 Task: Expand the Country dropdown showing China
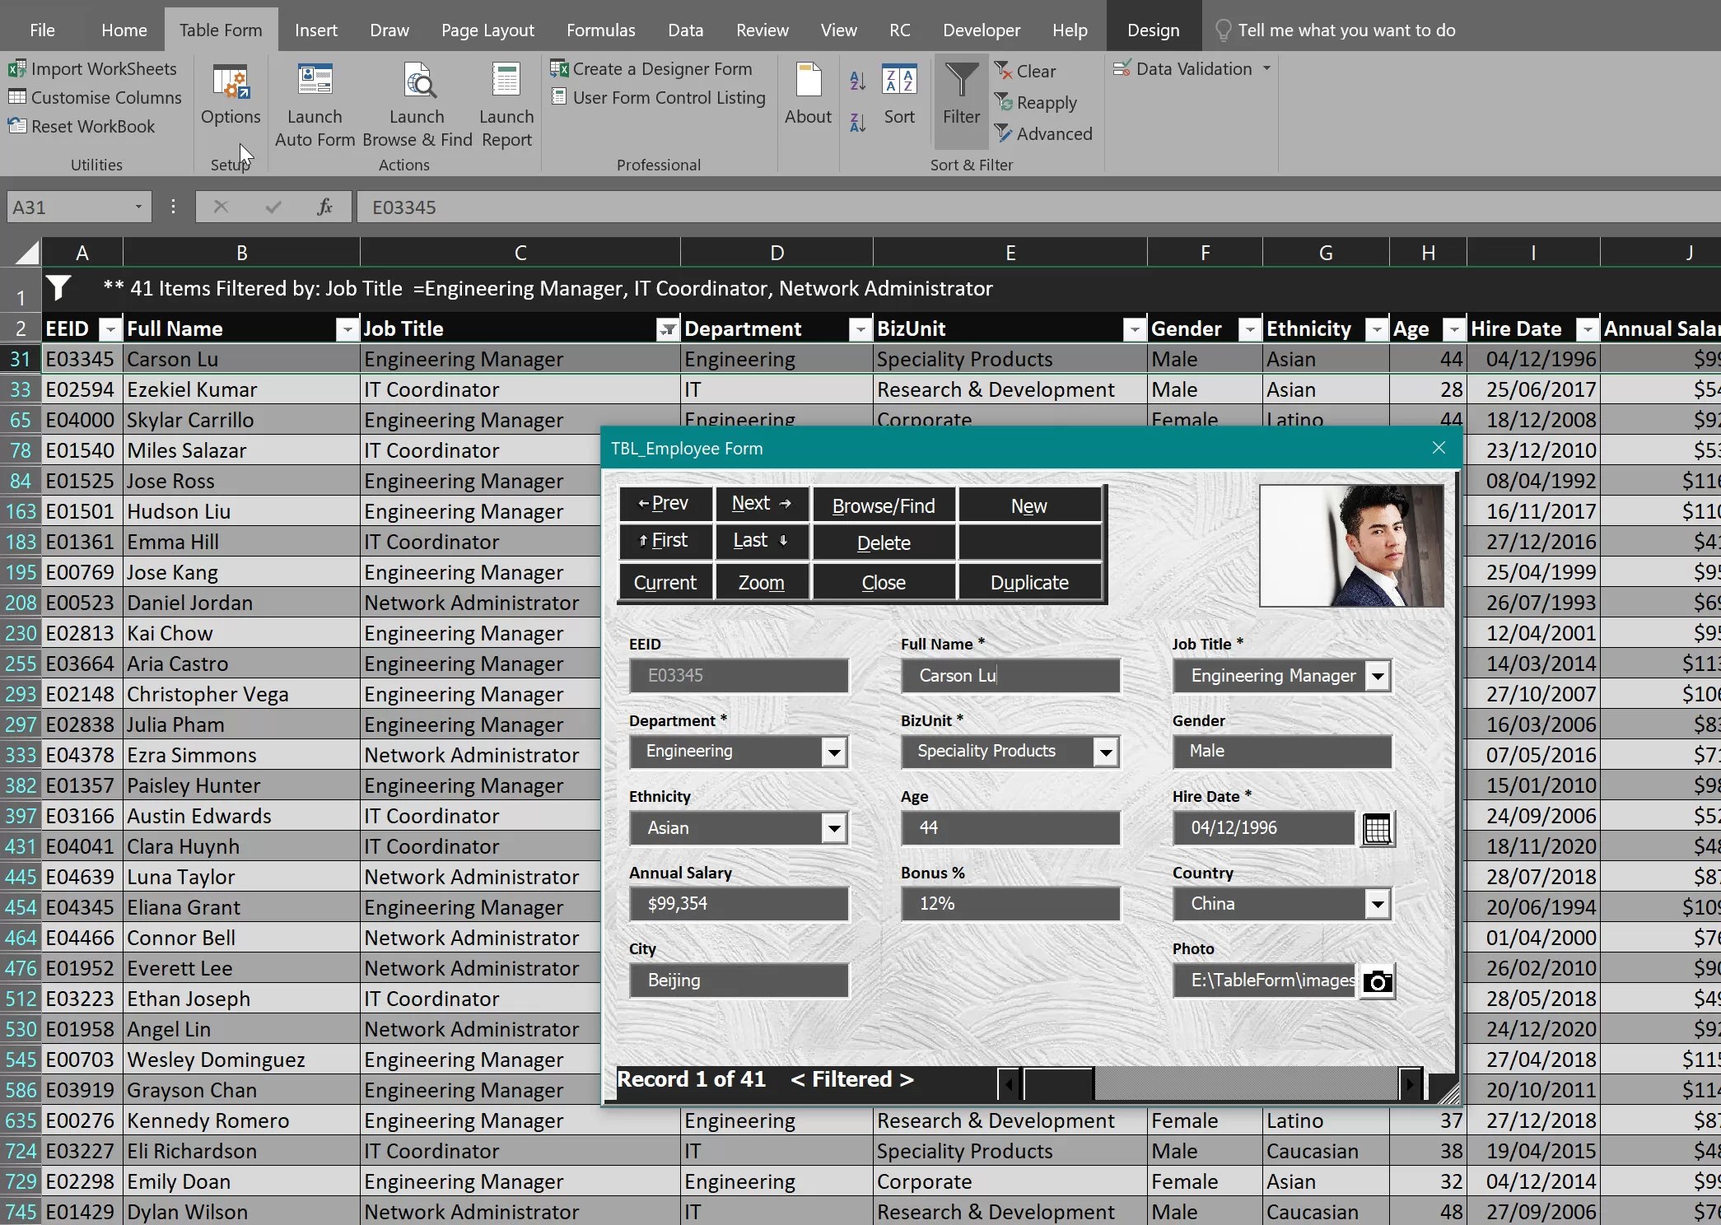tap(1378, 905)
